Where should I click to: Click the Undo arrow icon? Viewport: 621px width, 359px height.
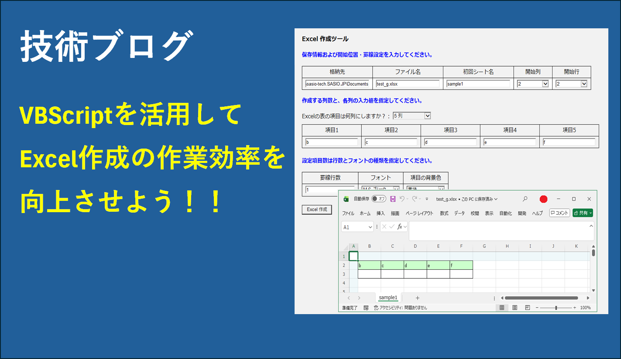click(x=402, y=199)
